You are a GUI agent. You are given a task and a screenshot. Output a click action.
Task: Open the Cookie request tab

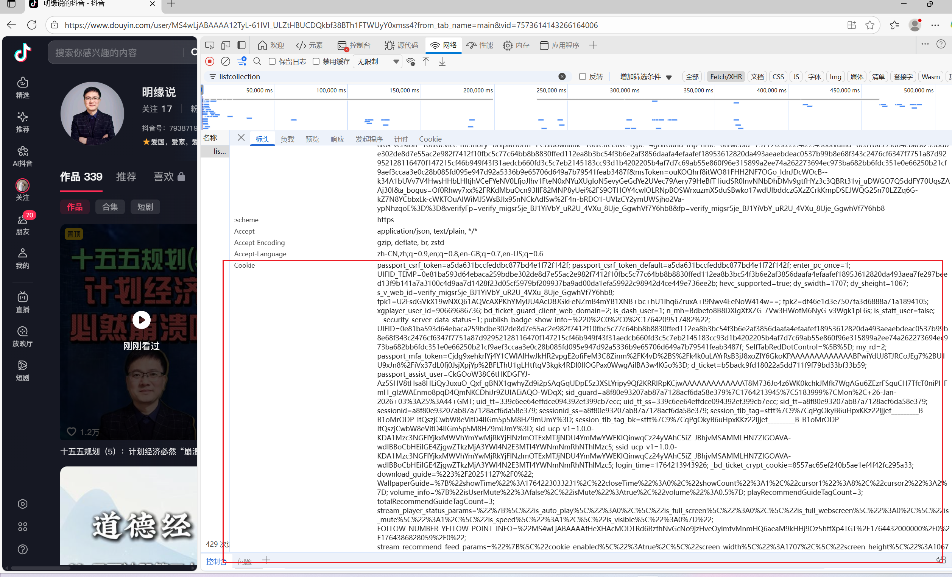click(430, 139)
